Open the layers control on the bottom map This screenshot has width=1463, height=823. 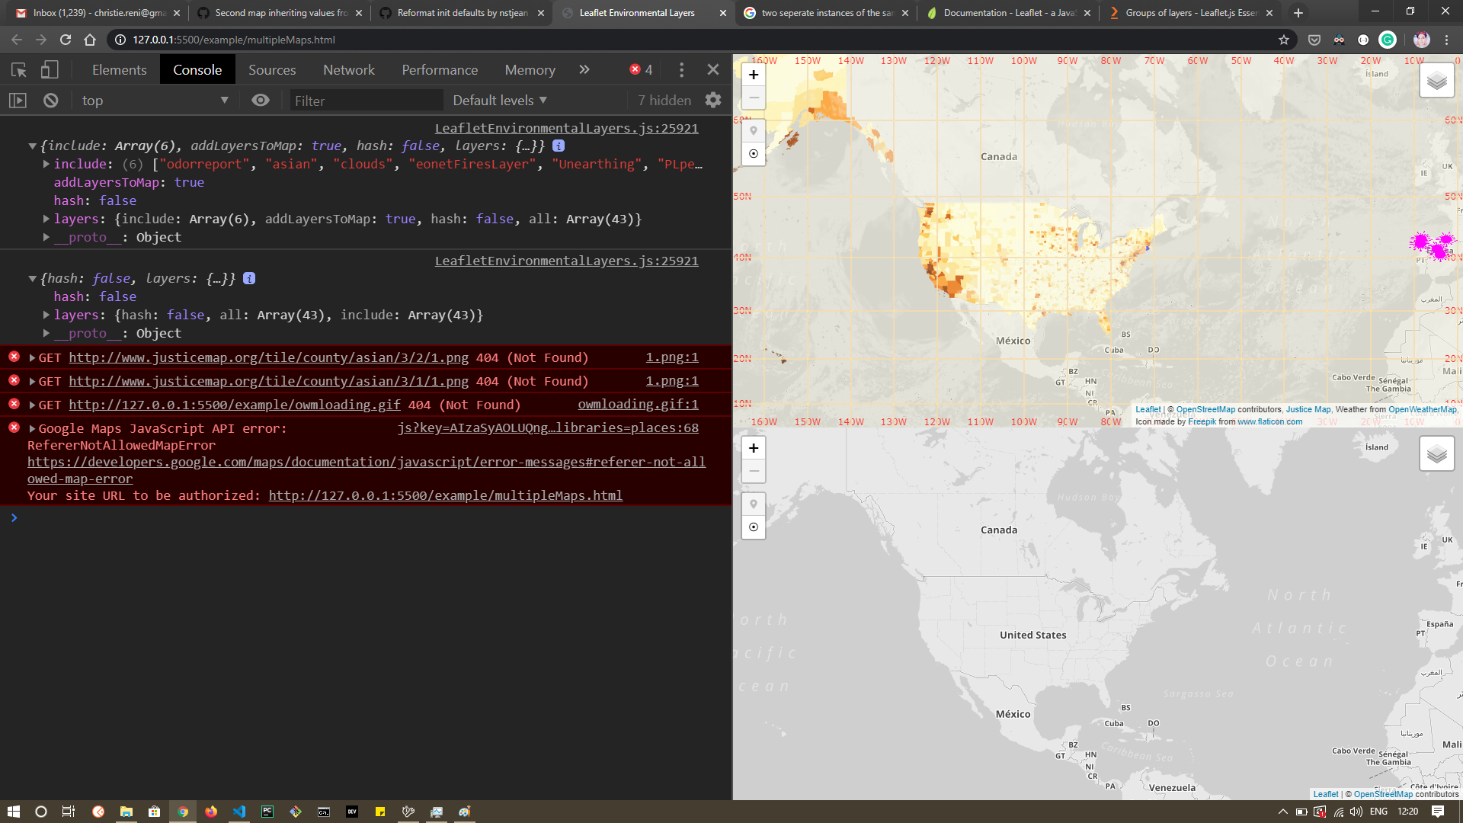coord(1437,453)
